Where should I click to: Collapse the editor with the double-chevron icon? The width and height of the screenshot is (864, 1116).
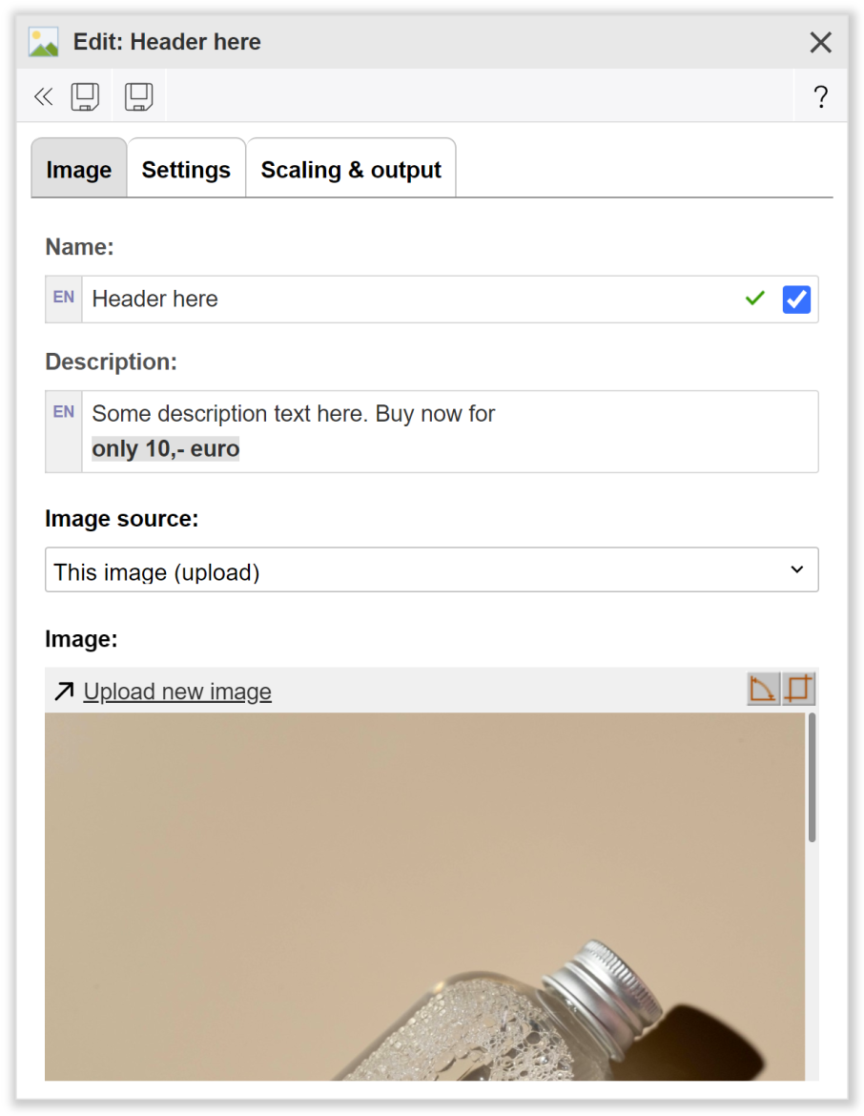coord(43,96)
